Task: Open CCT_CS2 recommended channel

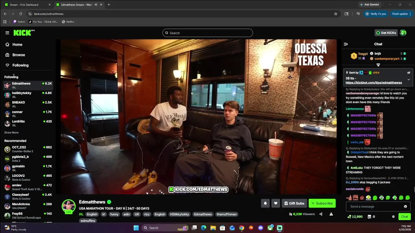Action: coord(28,149)
